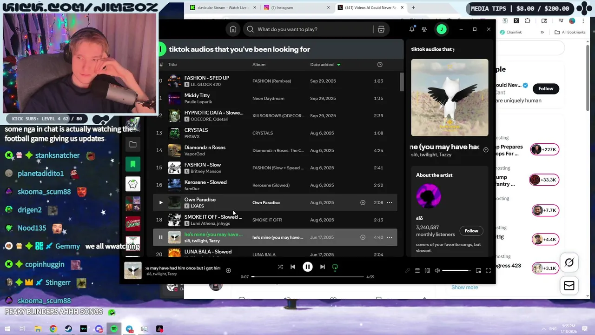Pause he's mine from its row

161,237
